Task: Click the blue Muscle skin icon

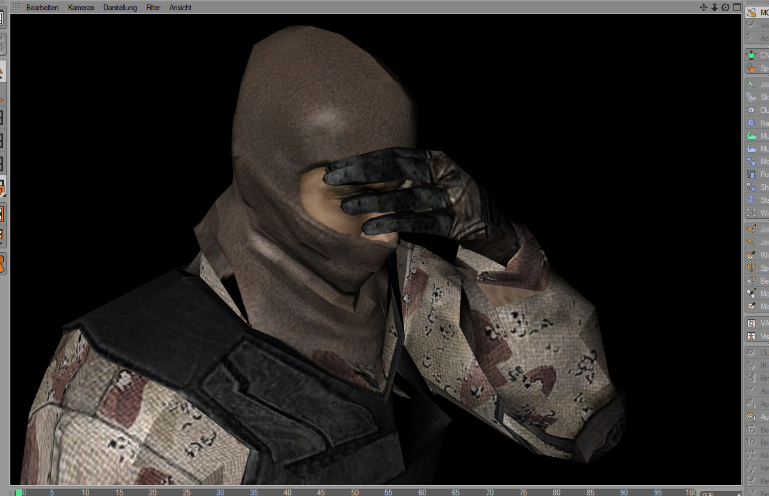Action: click(752, 149)
